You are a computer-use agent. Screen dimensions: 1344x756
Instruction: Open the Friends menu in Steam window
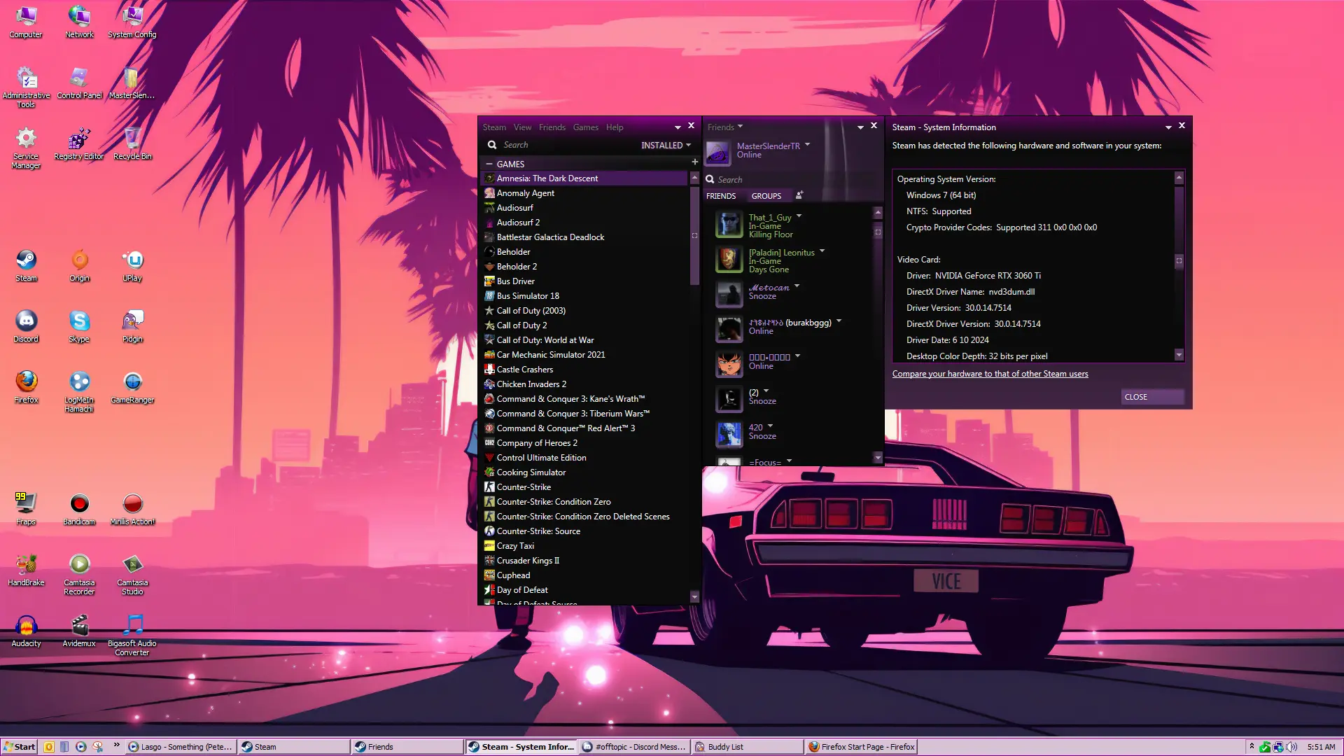[x=552, y=127]
